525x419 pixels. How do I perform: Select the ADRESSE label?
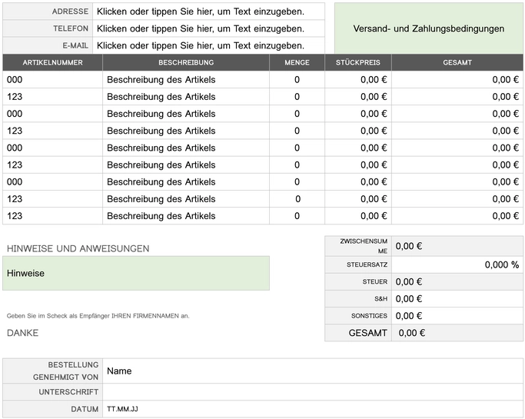coord(70,12)
